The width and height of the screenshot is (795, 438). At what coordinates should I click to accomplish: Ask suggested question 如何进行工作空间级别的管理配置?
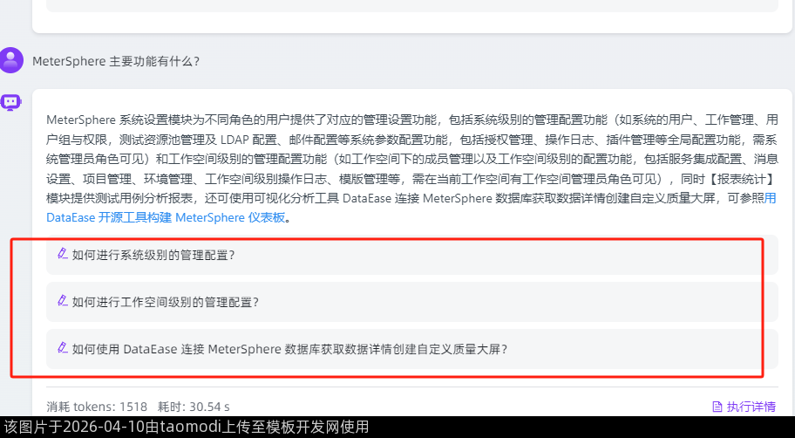pyautogui.click(x=411, y=302)
